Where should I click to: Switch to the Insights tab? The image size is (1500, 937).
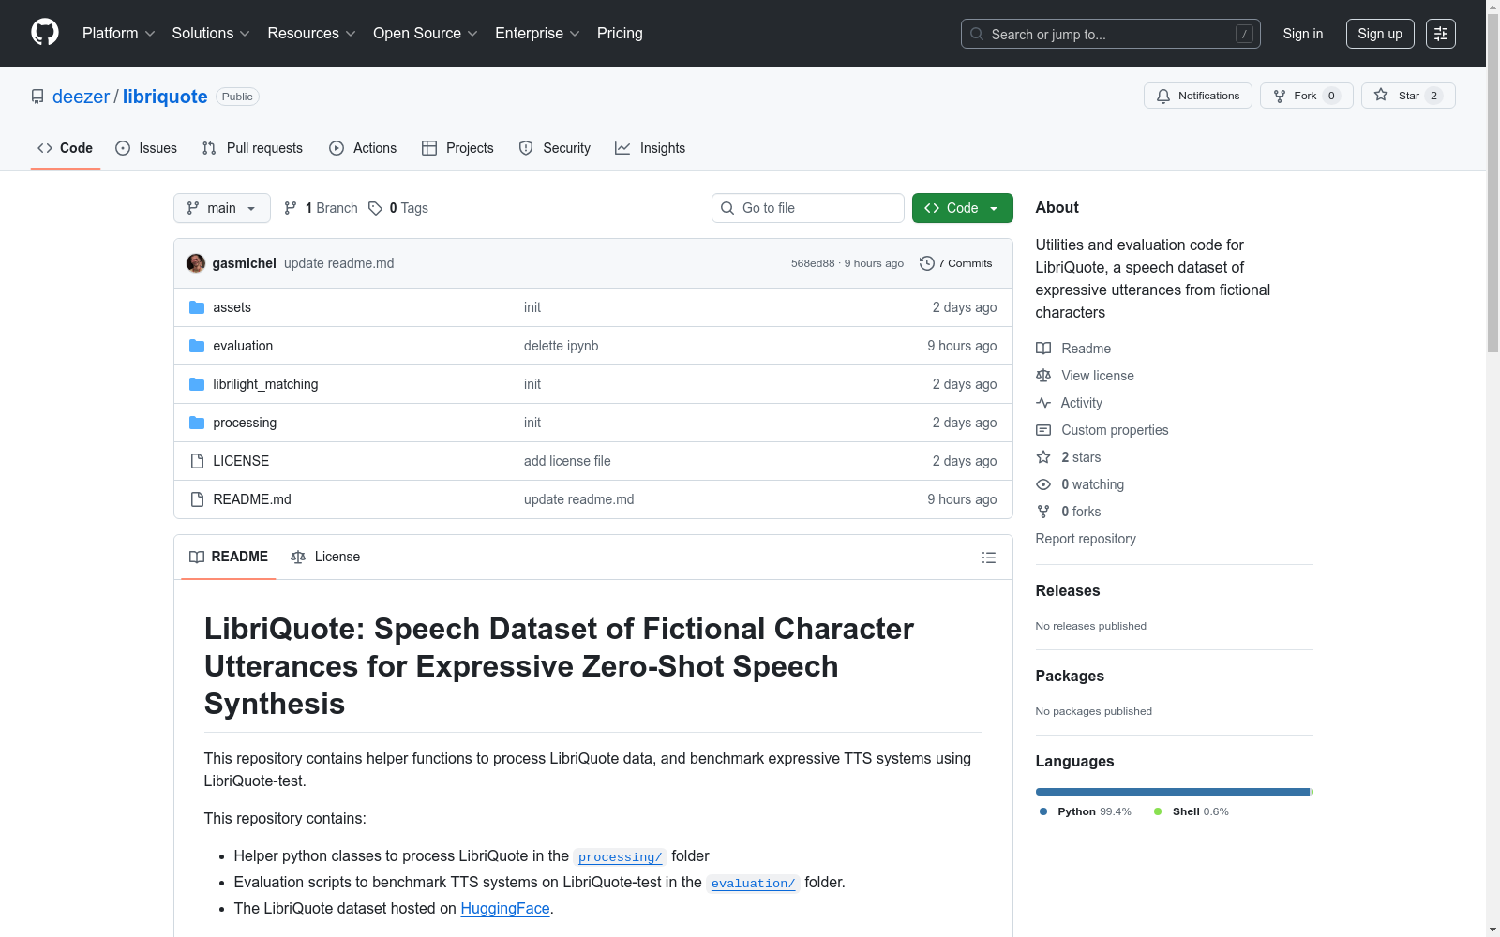pos(650,148)
